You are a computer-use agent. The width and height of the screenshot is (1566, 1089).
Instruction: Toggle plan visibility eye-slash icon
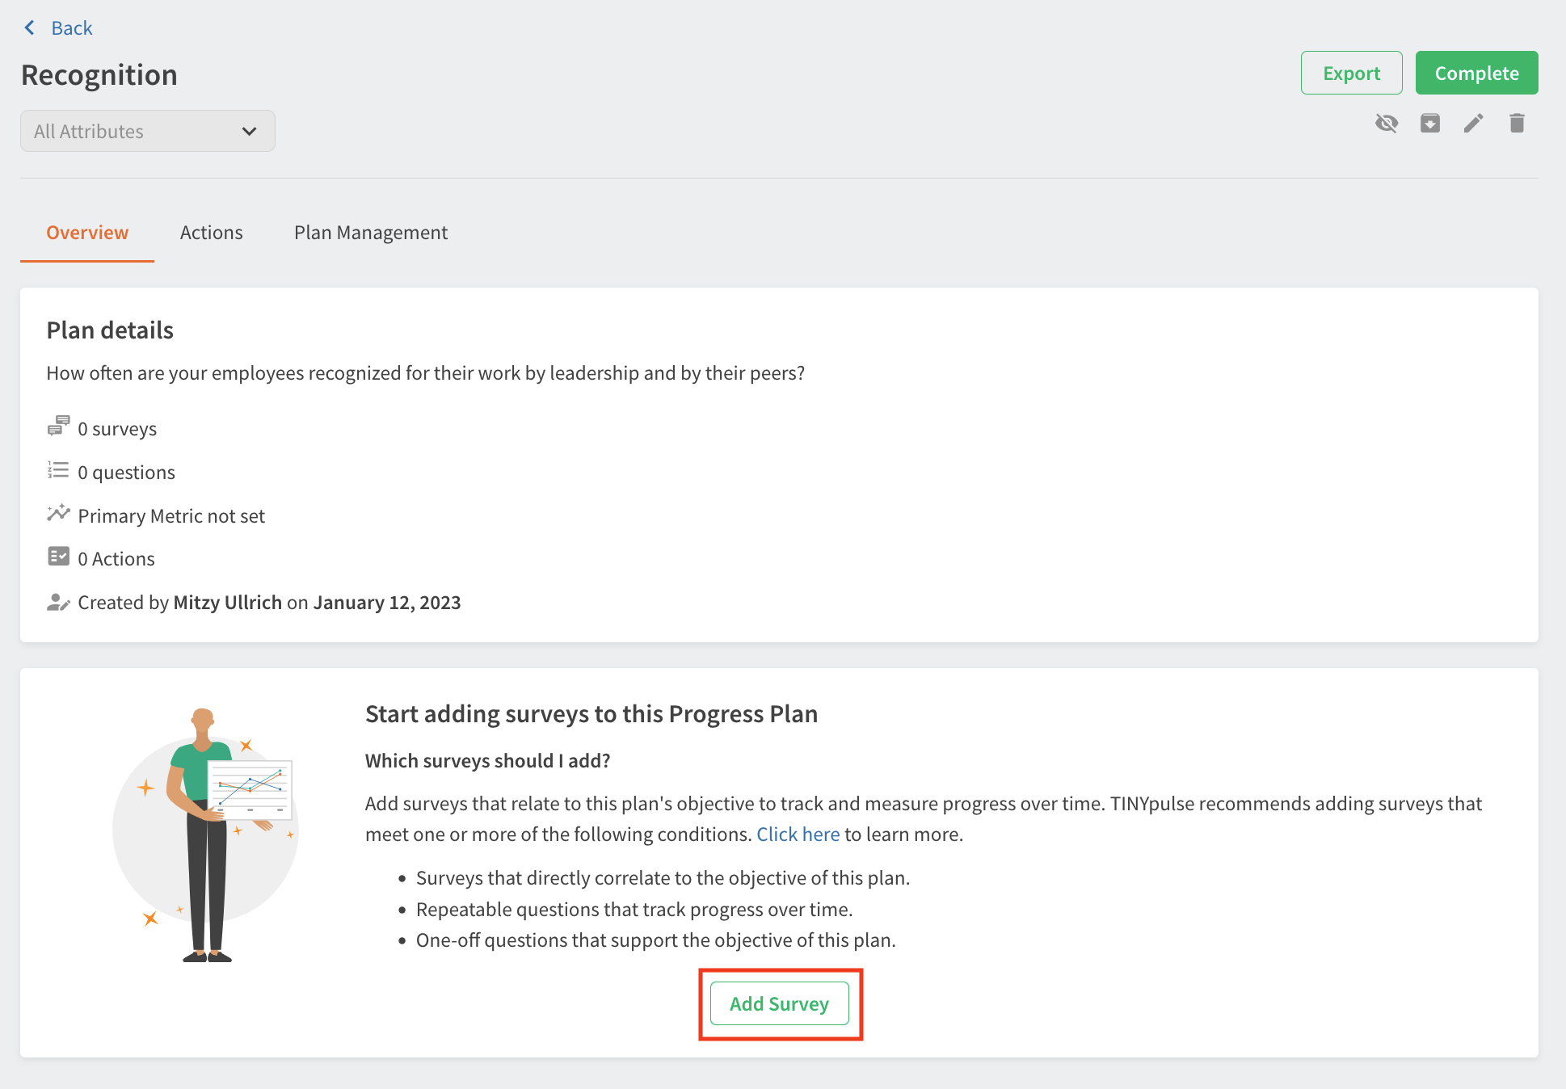pos(1387,124)
